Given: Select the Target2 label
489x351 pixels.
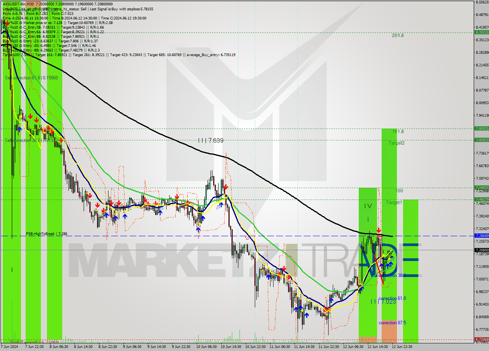Looking at the screenshot, I should click(397, 143).
